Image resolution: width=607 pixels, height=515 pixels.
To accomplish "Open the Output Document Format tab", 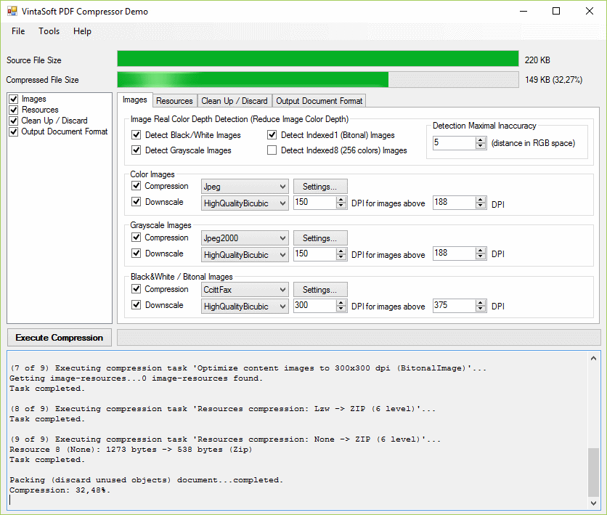I will 319,101.
